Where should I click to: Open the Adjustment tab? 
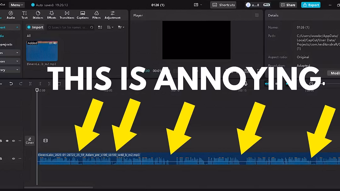click(112, 15)
